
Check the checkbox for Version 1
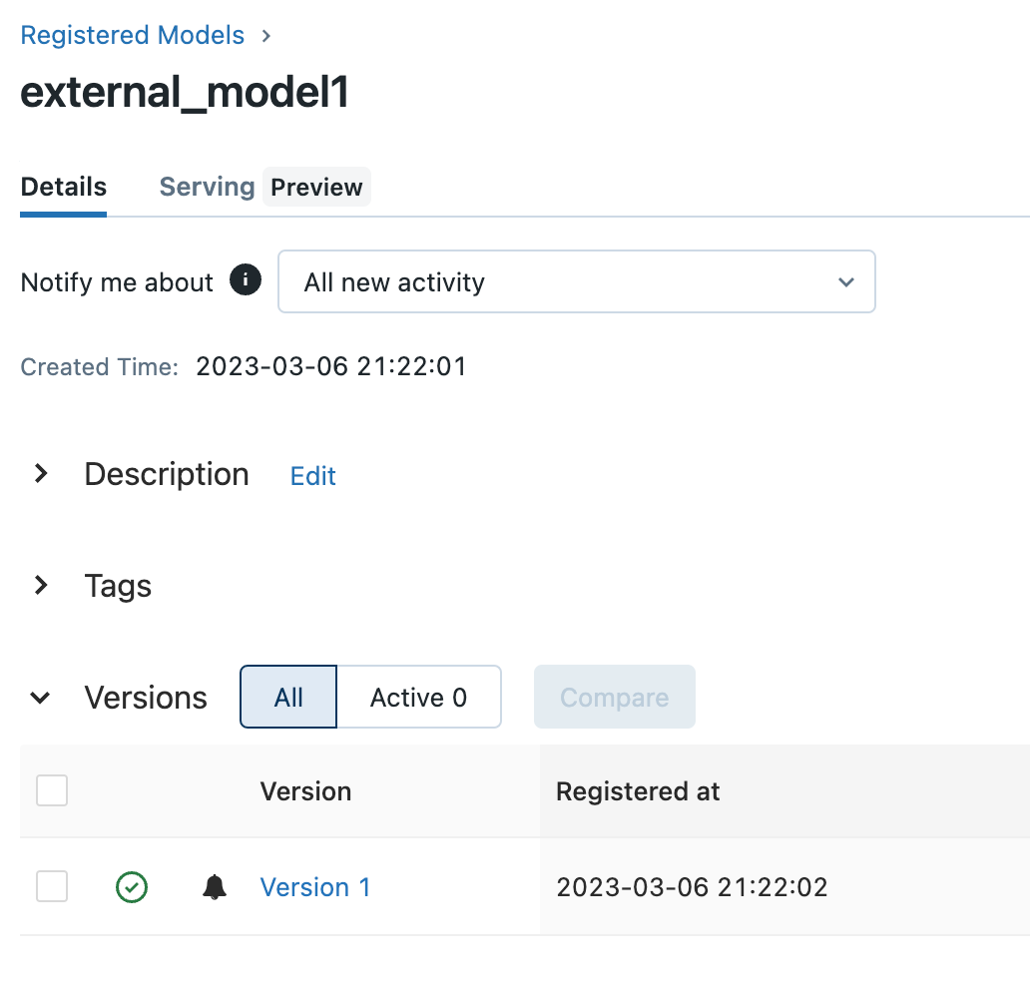coord(51,886)
